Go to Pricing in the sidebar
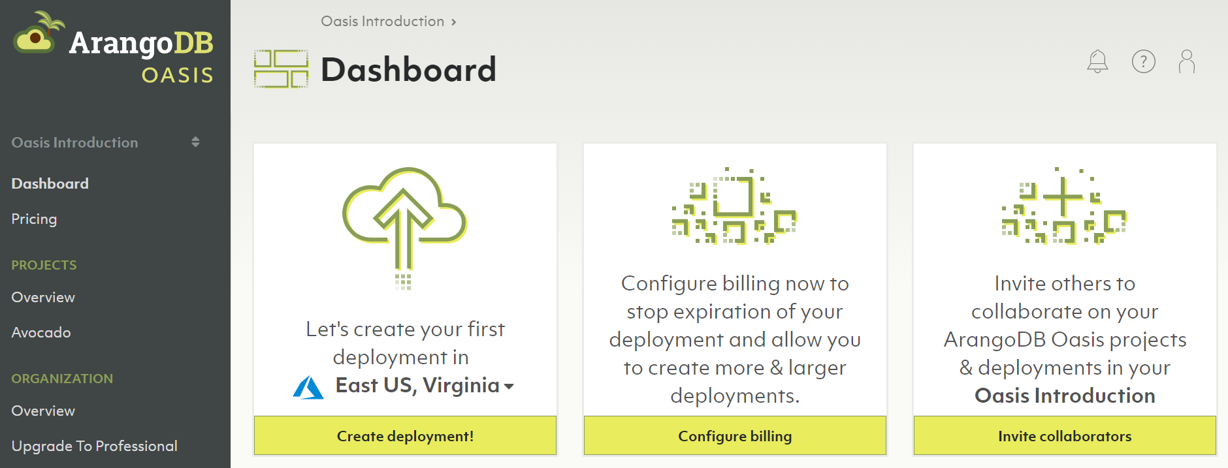The image size is (1228, 468). tap(34, 219)
